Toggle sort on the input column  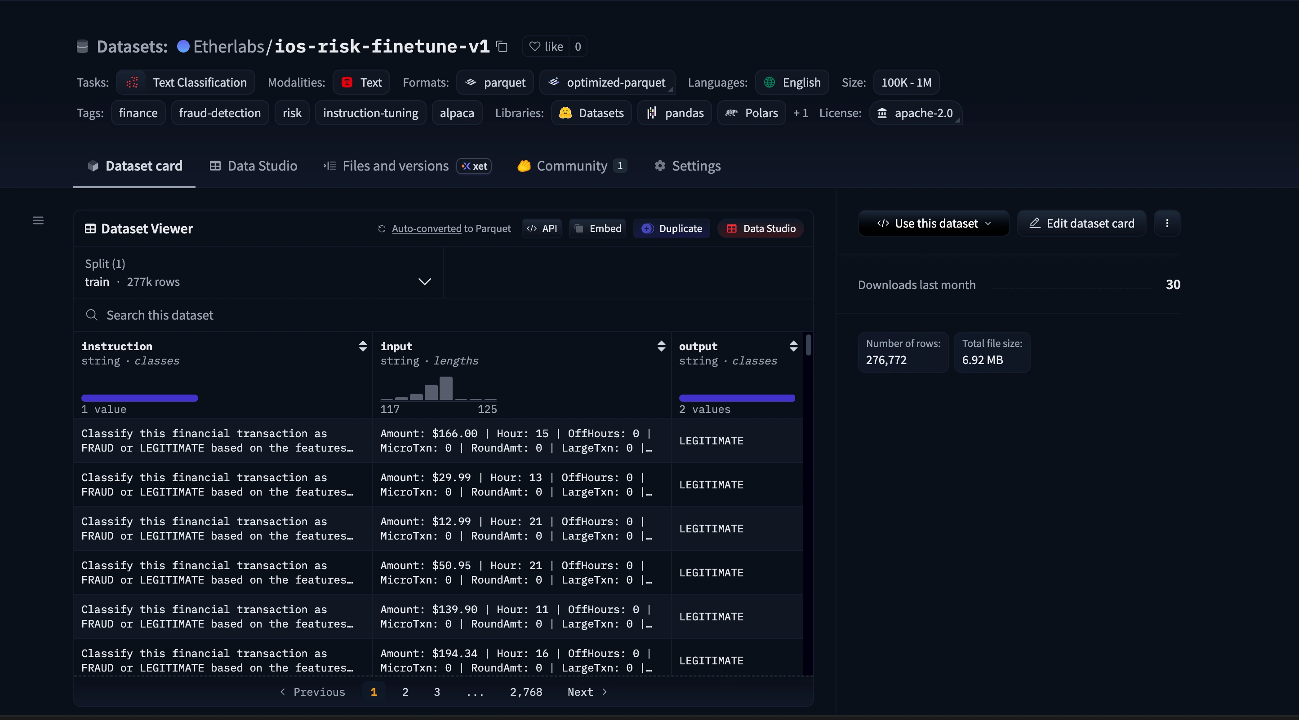[661, 346]
